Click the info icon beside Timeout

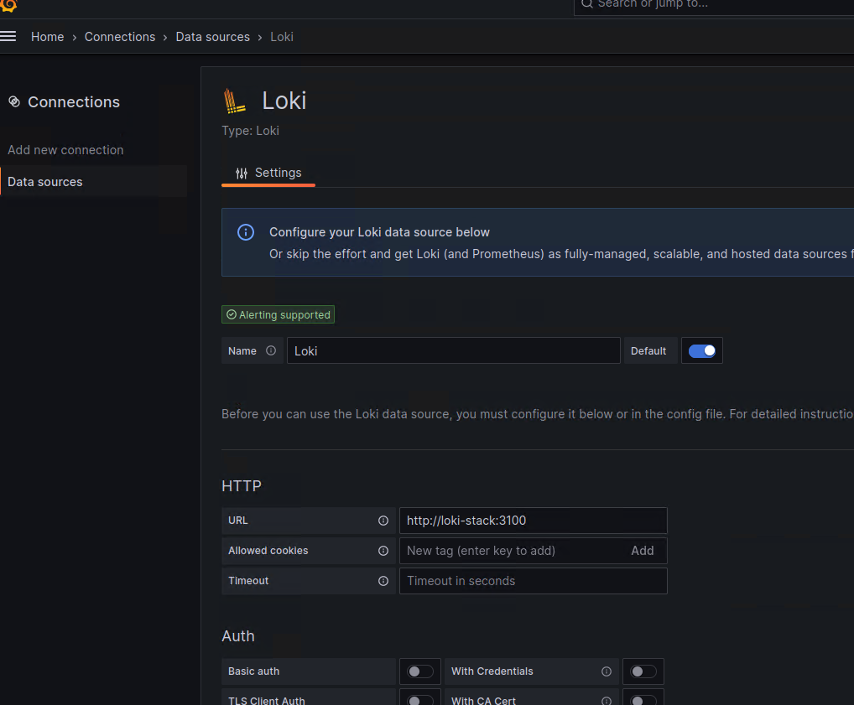coord(383,581)
